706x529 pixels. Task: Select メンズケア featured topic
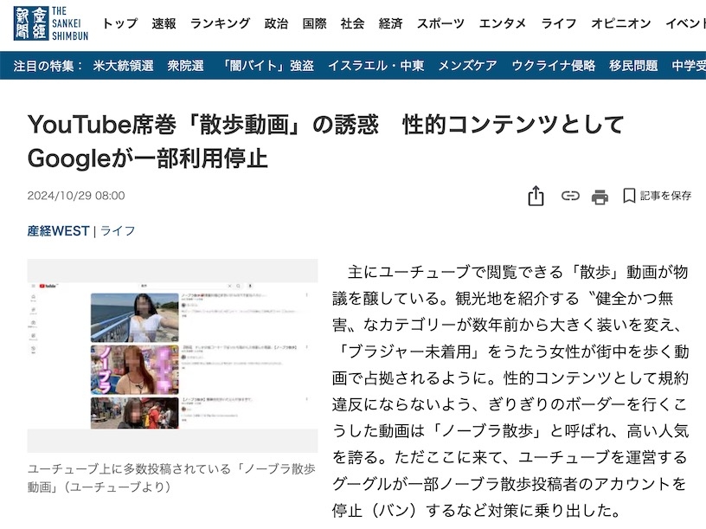(467, 66)
